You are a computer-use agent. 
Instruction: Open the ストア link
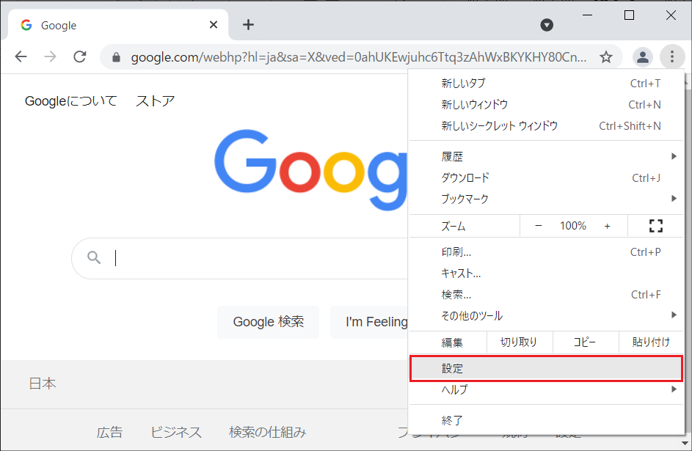click(155, 101)
